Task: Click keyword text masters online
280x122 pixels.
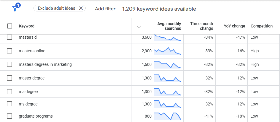Action: pos(32,51)
